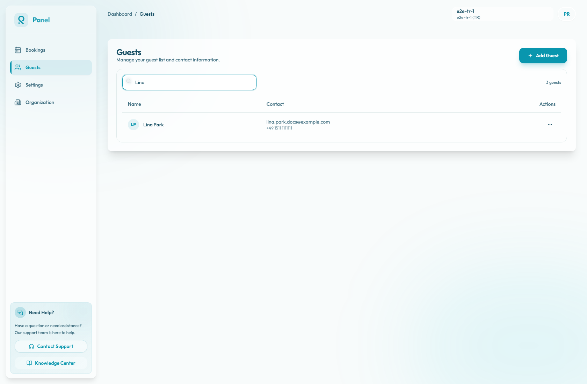Click the Contact Support button
587x384 pixels.
pos(51,346)
